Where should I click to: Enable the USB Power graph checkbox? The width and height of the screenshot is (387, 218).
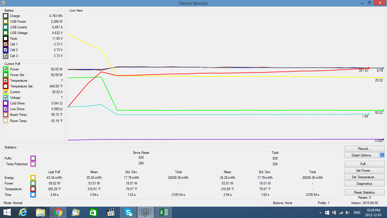coord(6,22)
